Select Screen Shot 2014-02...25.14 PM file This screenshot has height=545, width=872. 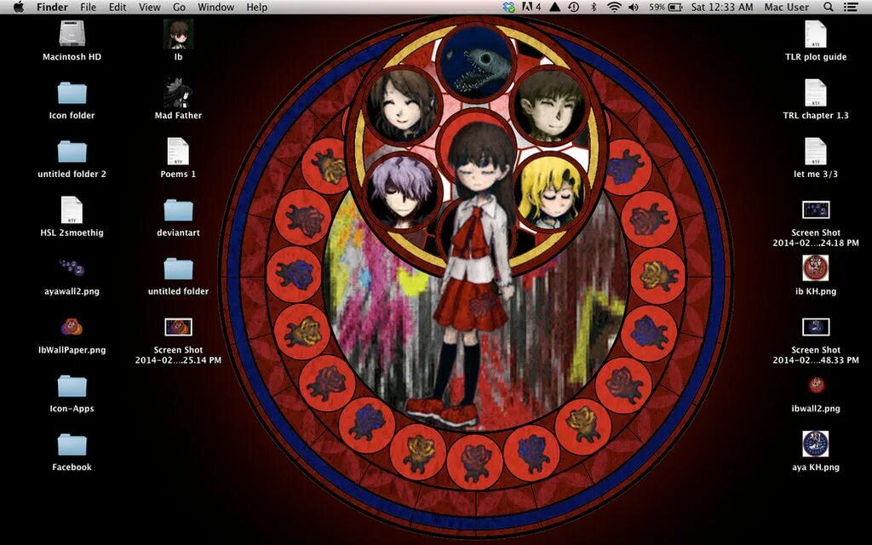pos(179,327)
